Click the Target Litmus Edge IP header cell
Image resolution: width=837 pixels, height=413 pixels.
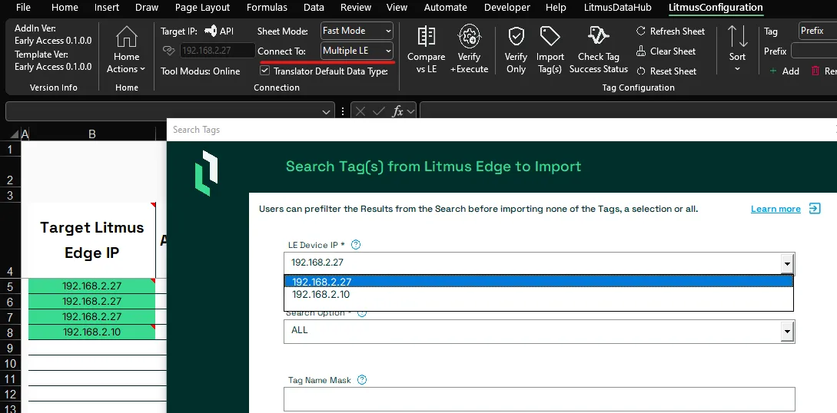[91, 240]
